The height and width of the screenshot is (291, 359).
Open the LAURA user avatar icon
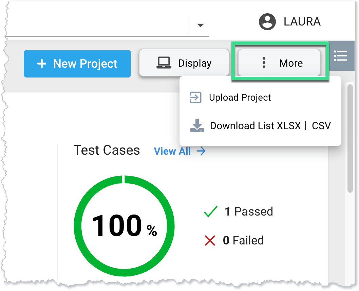click(x=267, y=21)
